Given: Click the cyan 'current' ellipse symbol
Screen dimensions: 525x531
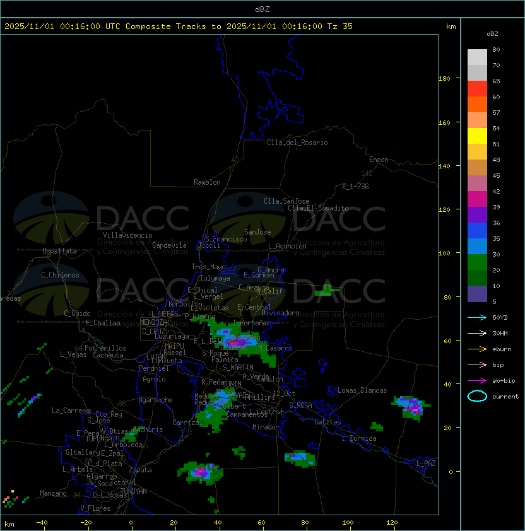Looking at the screenshot, I should point(477,396).
